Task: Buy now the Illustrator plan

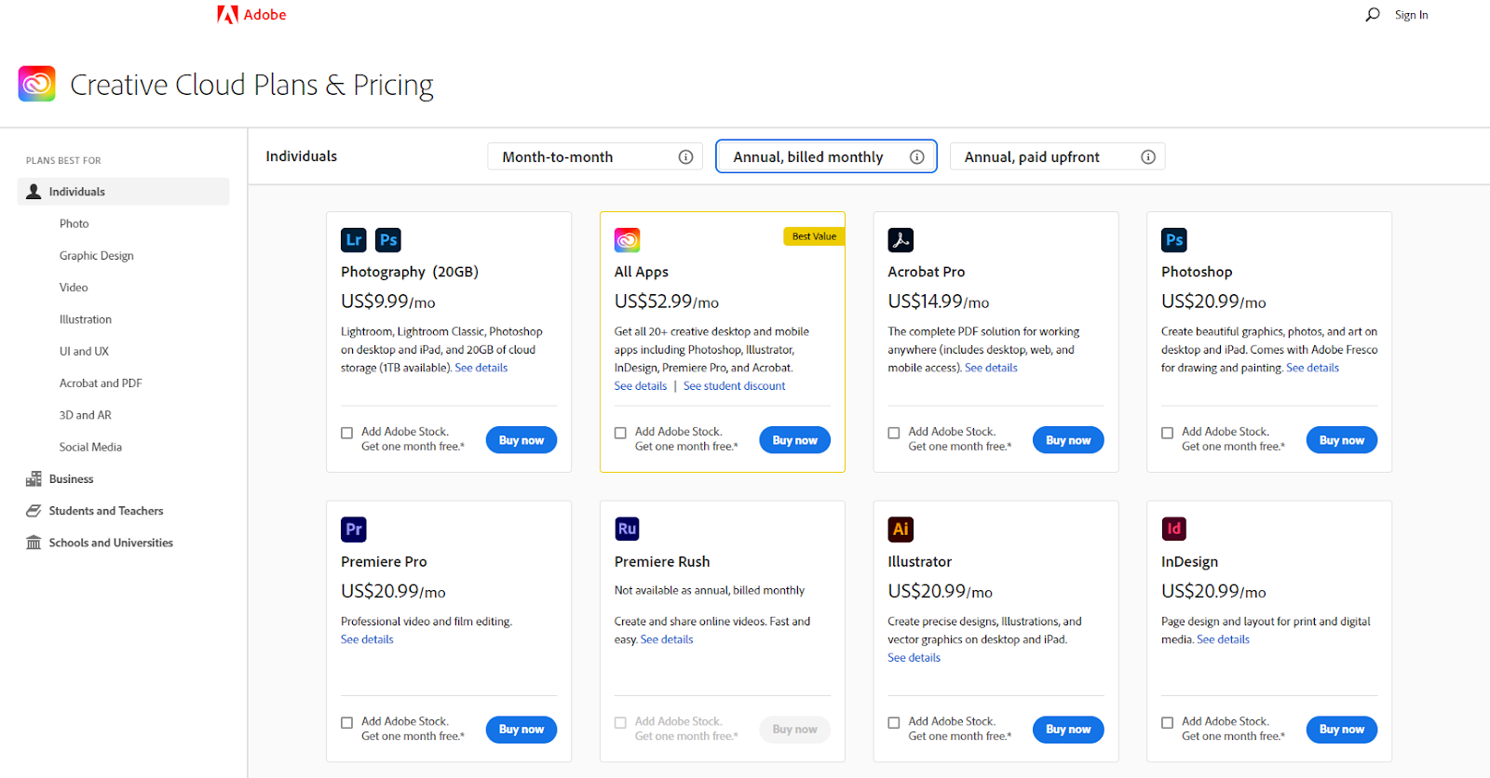Action: coord(1068,730)
